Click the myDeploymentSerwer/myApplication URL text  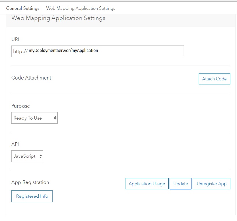63,50
